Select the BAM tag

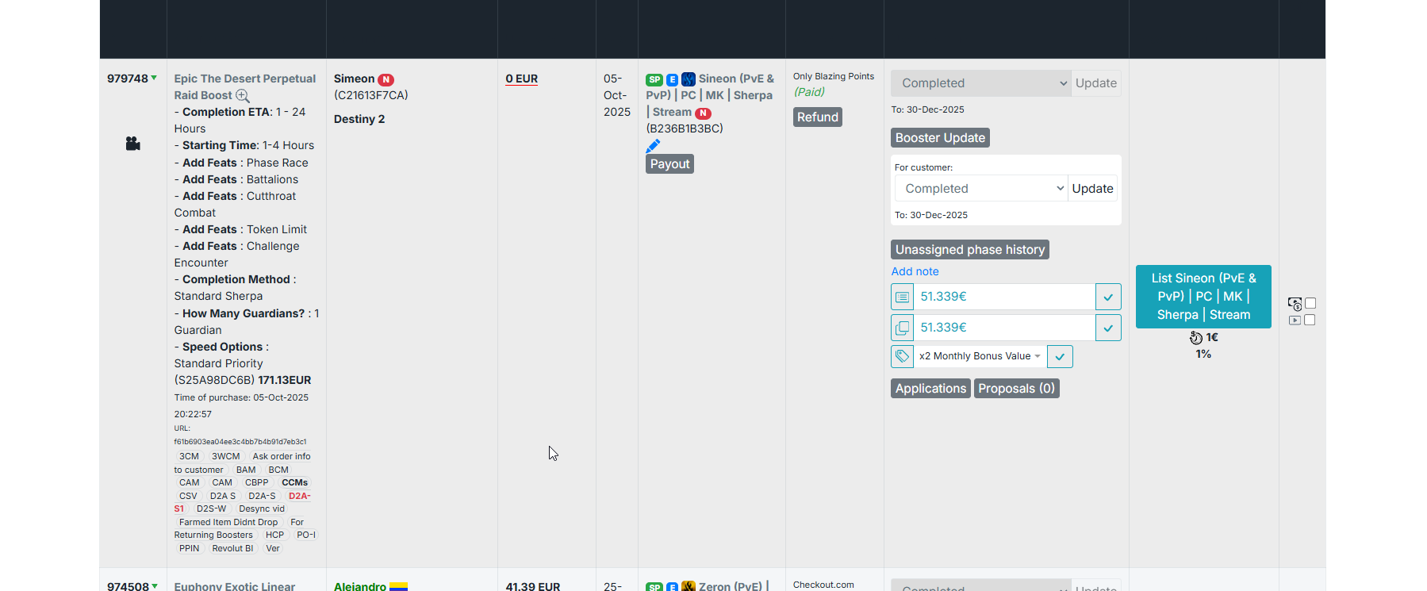[246, 470]
